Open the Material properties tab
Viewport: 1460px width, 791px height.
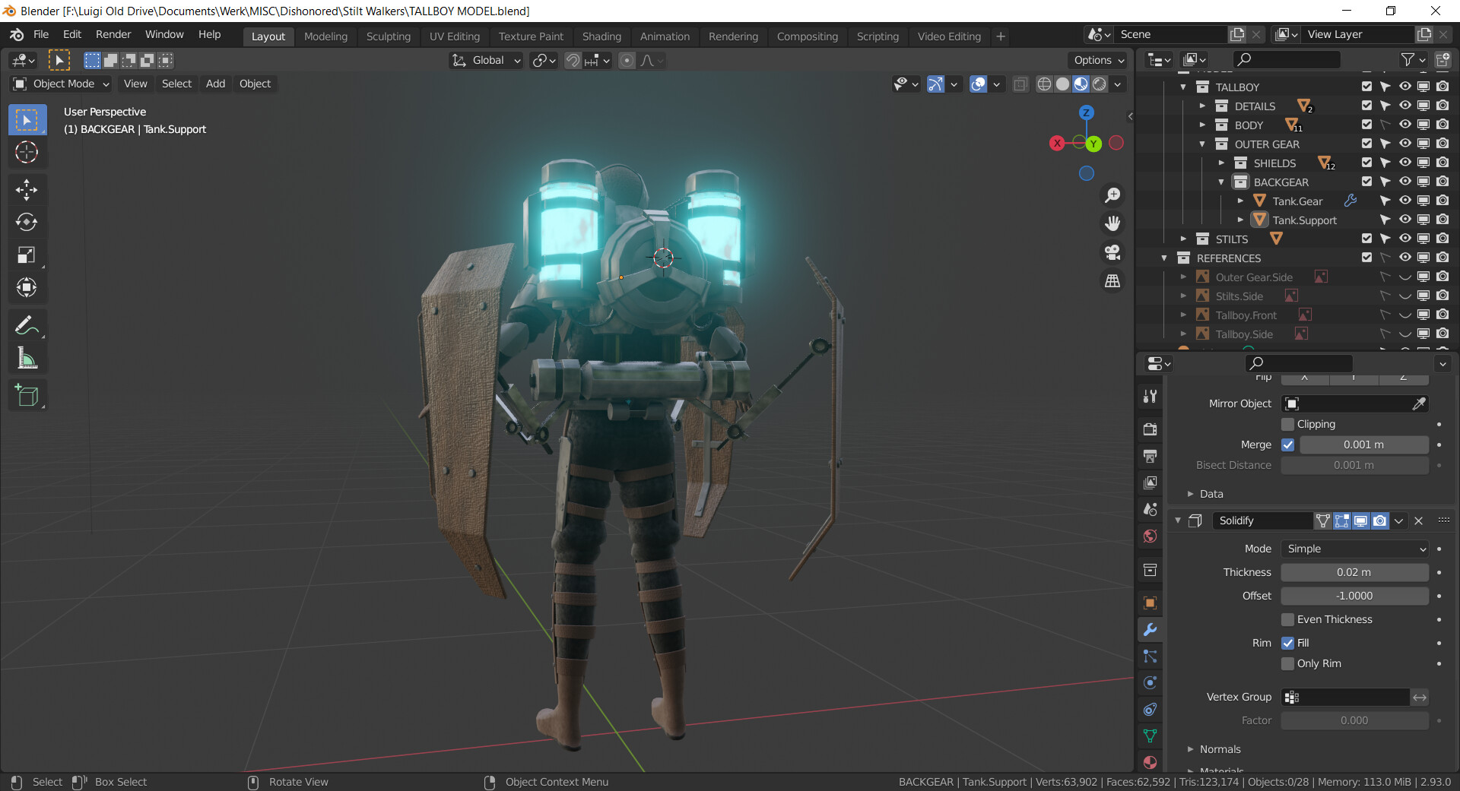[1150, 762]
